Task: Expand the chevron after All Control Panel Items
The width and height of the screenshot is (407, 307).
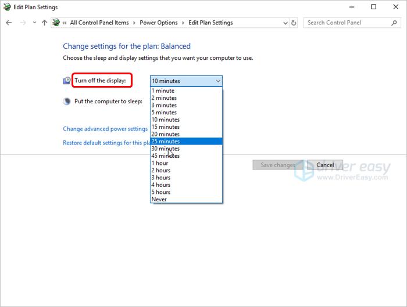Action: [x=134, y=23]
